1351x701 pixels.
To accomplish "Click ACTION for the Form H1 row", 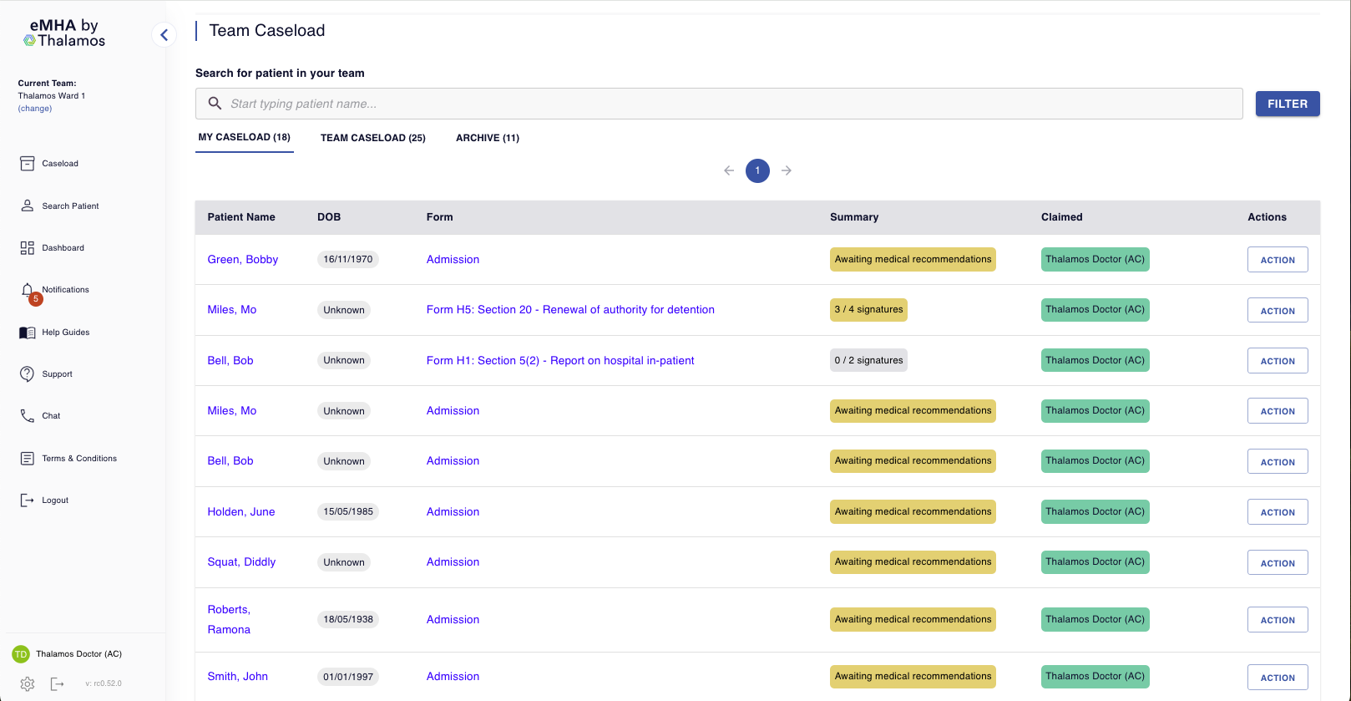I will click(1278, 361).
